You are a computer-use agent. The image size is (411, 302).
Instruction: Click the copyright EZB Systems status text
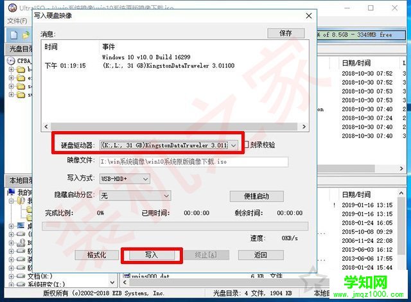click(104, 294)
